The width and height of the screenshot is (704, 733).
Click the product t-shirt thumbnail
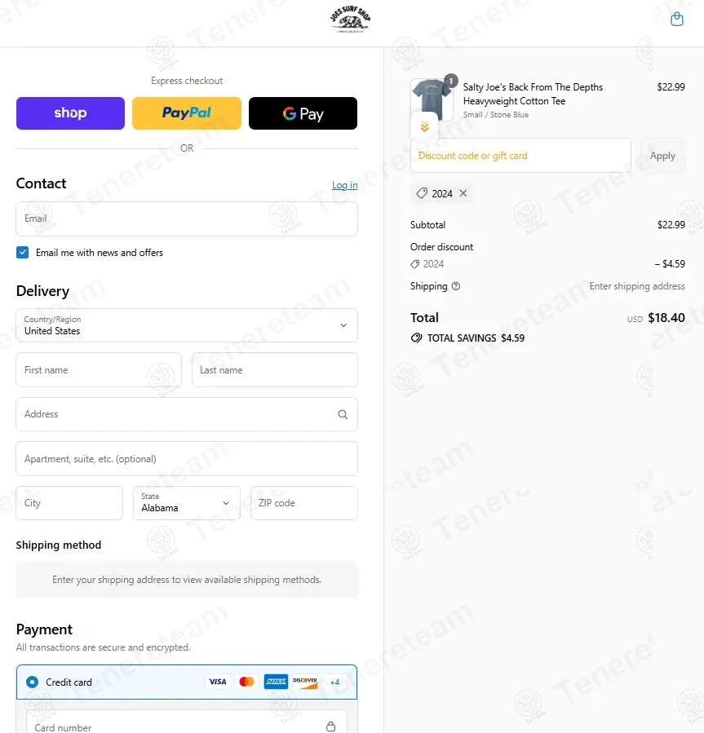tap(432, 99)
